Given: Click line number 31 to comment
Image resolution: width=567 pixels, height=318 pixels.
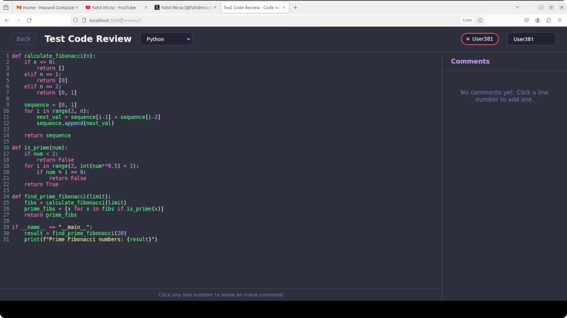Looking at the screenshot, I should tap(6, 239).
